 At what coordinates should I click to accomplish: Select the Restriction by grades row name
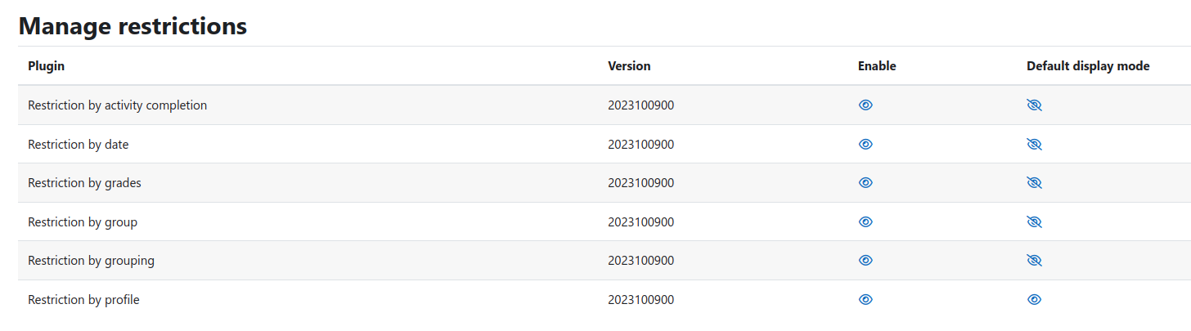[84, 183]
